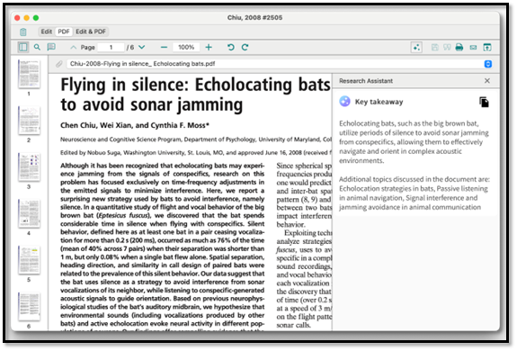Toggle the Research Assistant sparkle button
517x351 pixels.
[416, 48]
